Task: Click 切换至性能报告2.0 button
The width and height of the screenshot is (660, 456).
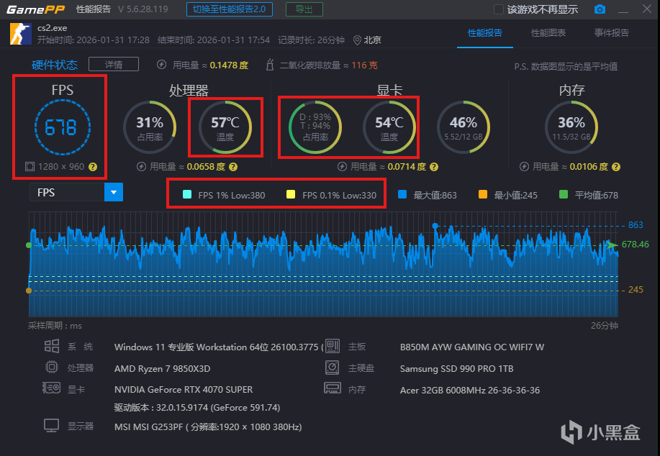Action: pyautogui.click(x=230, y=9)
